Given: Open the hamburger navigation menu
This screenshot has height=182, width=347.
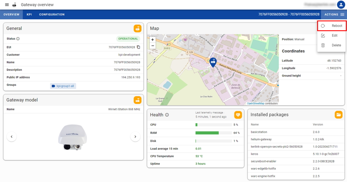Looking at the screenshot, I should (7, 5).
